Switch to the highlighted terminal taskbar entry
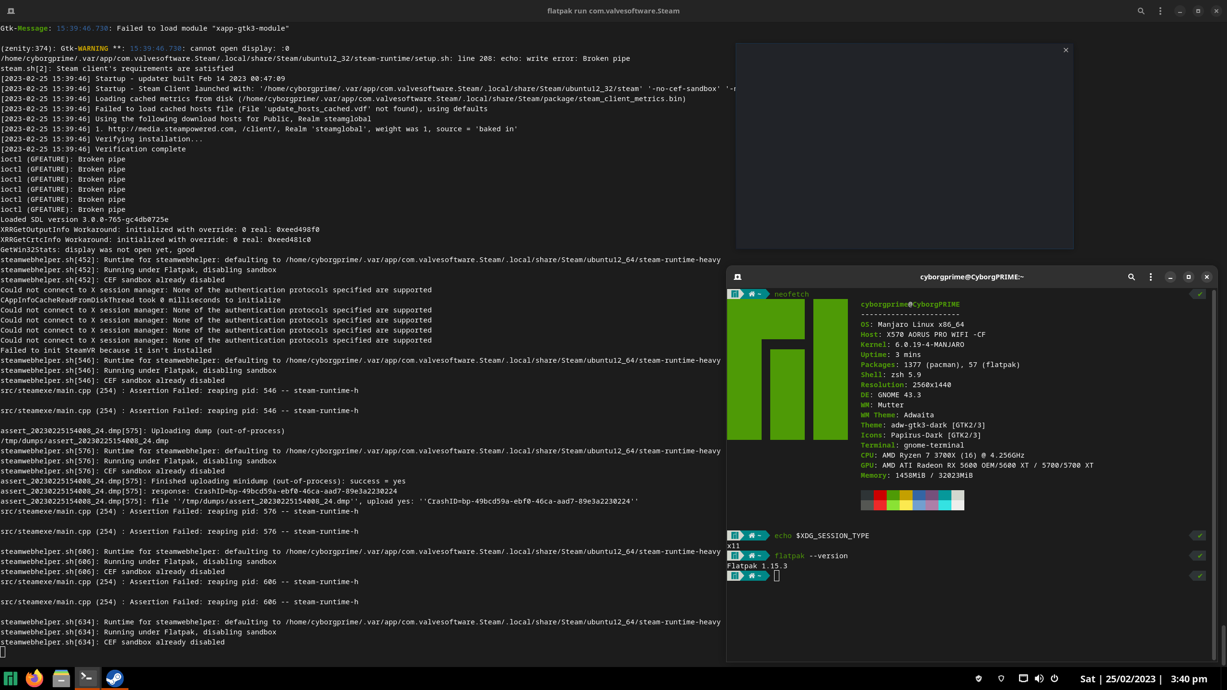Screen dimensions: 1227x690 pos(87,678)
